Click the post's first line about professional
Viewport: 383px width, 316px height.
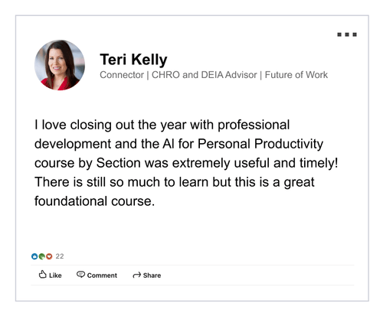tap(162, 125)
